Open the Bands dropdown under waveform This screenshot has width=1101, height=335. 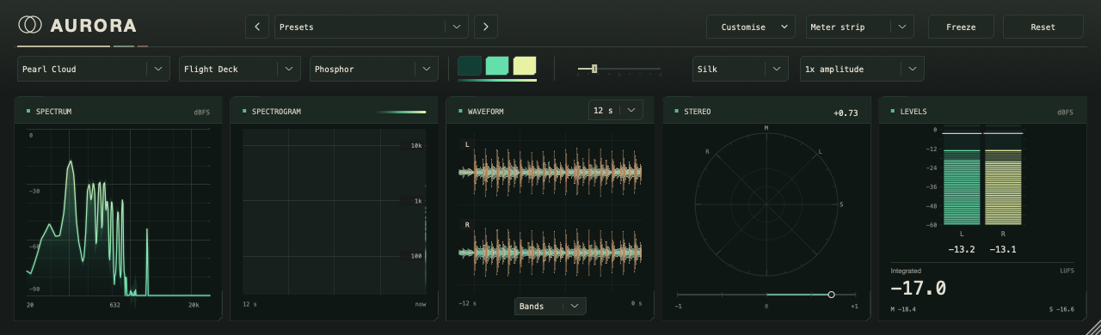click(550, 306)
